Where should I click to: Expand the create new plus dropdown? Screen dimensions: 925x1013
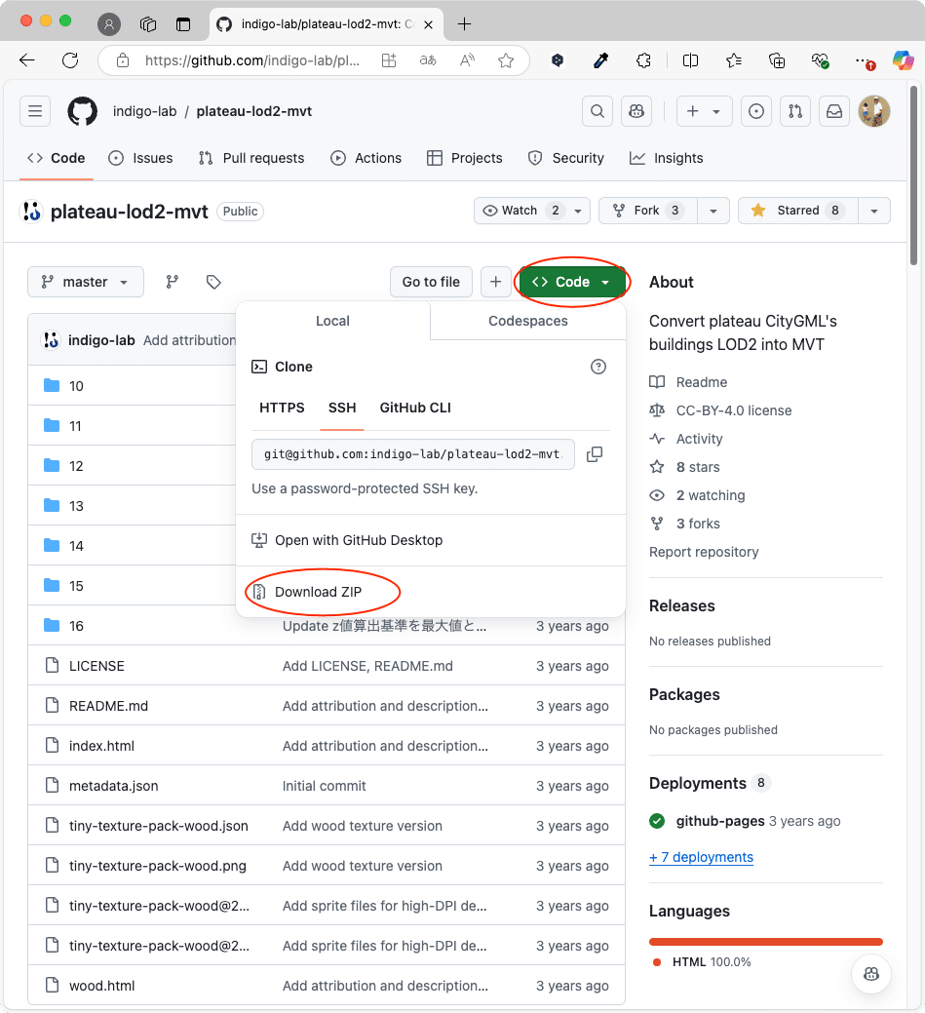(704, 111)
